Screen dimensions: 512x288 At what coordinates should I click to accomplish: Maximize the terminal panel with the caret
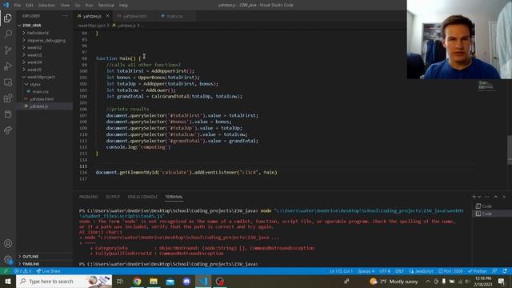click(496, 197)
